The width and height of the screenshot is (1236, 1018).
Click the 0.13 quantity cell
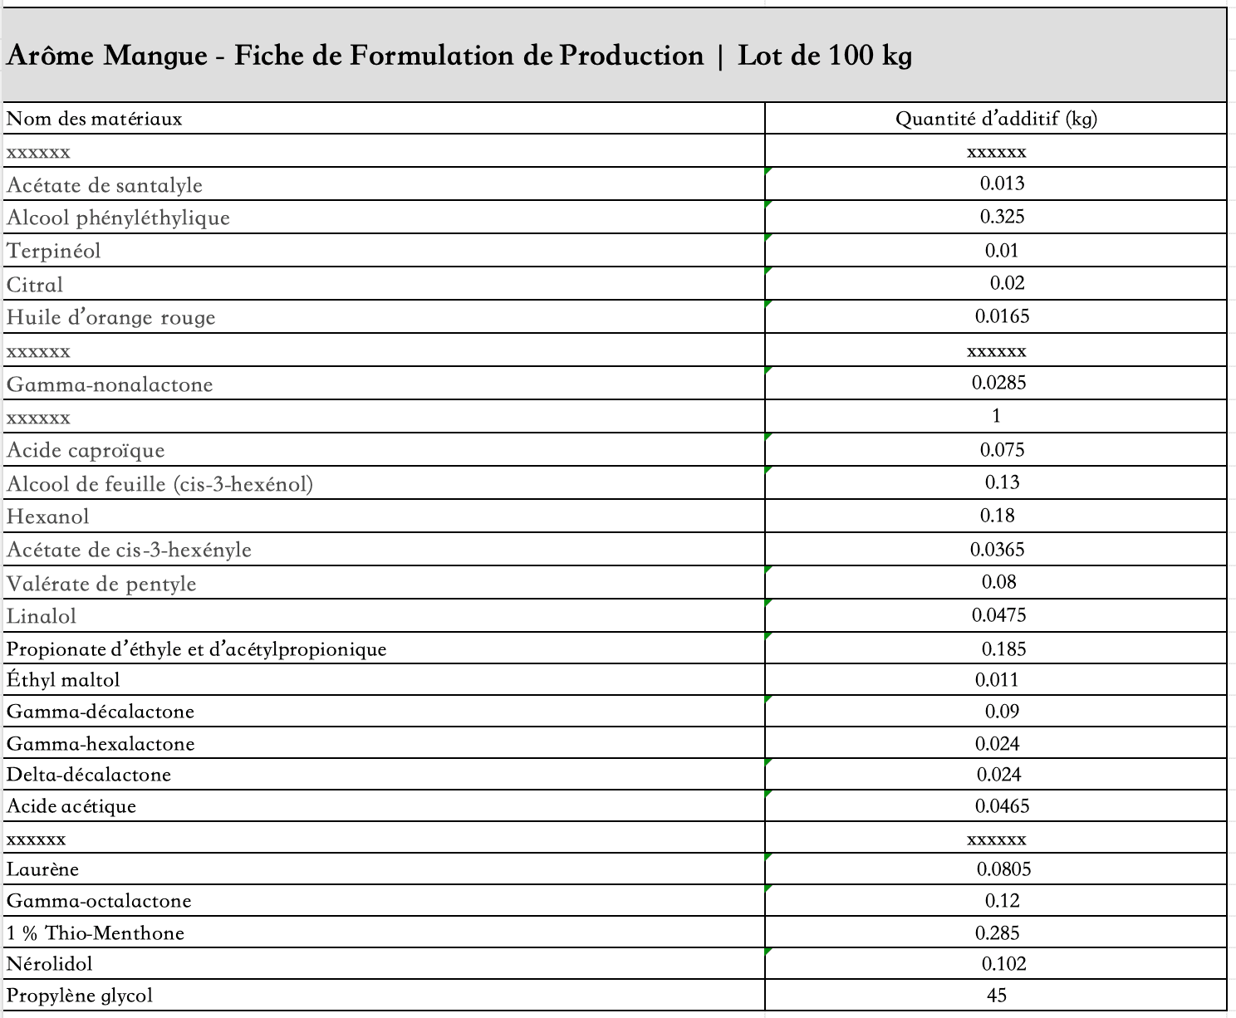tap(996, 482)
